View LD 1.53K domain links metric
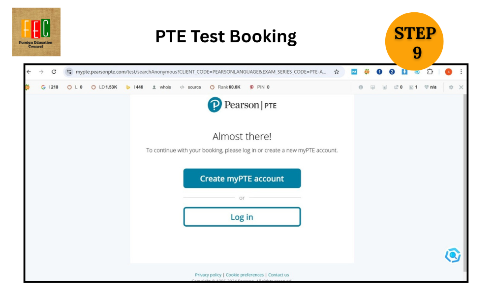The height and width of the screenshot is (295, 492). 104,87
